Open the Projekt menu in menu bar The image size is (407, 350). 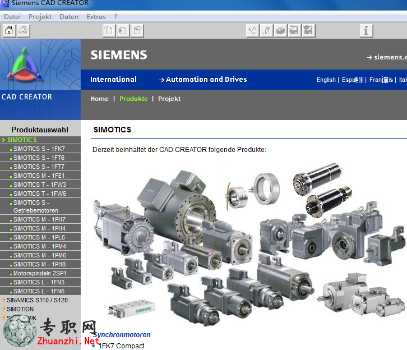40,17
